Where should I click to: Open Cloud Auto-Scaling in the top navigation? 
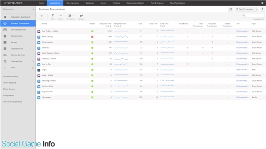coord(177,3)
